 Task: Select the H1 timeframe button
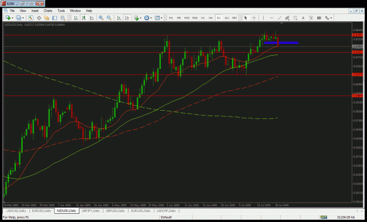click(x=203, y=18)
